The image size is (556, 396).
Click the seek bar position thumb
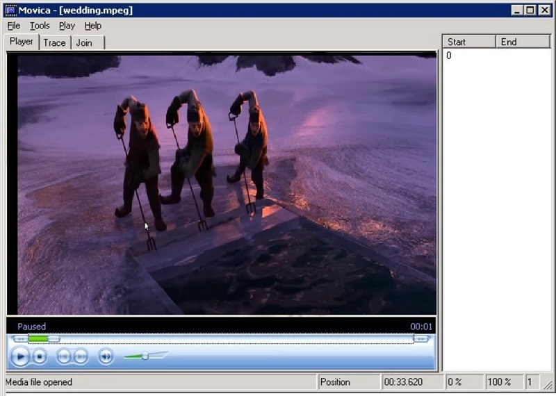[54, 339]
